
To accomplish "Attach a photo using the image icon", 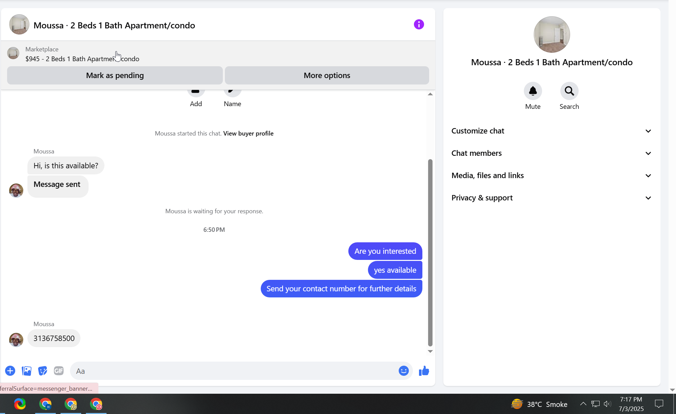I will (26, 371).
